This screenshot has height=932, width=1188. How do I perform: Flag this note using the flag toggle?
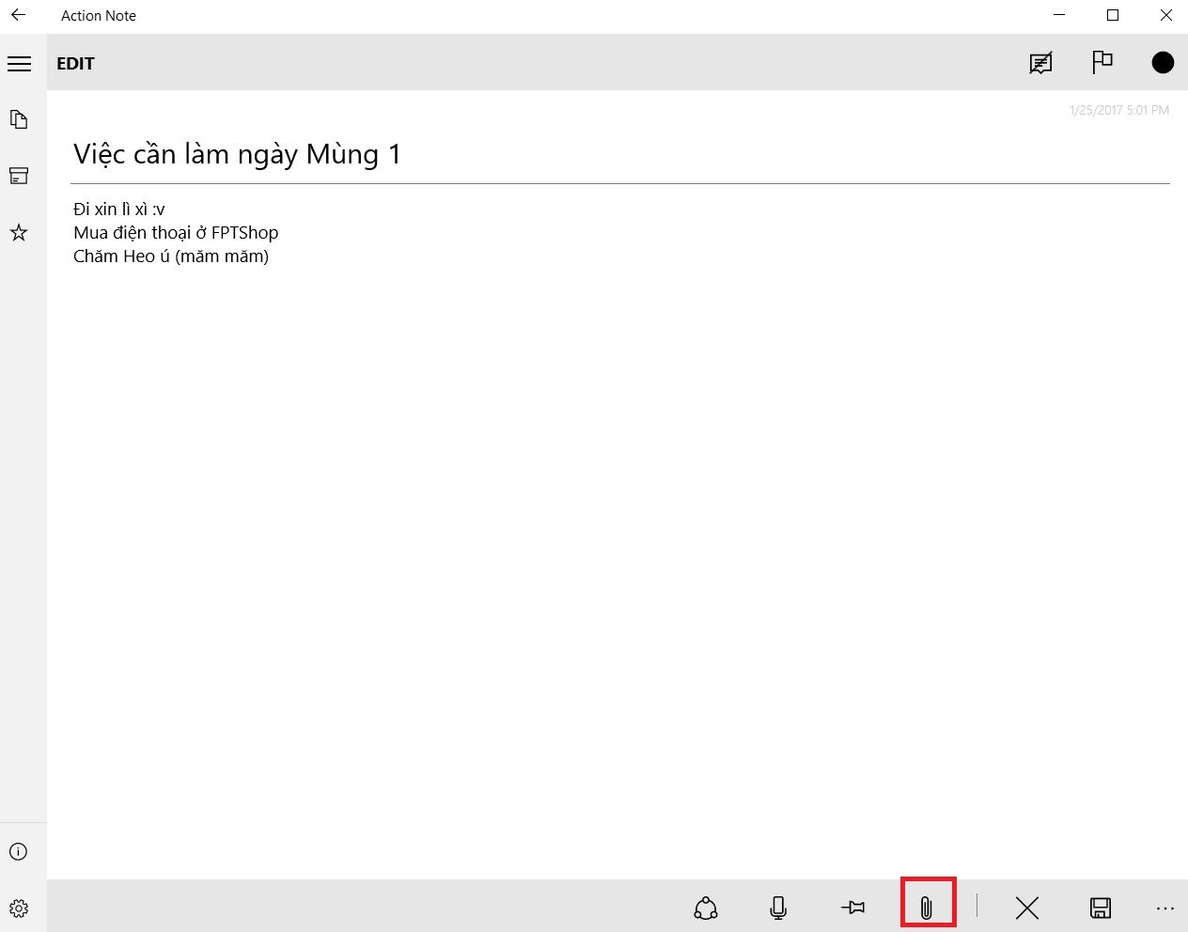pyautogui.click(x=1102, y=63)
